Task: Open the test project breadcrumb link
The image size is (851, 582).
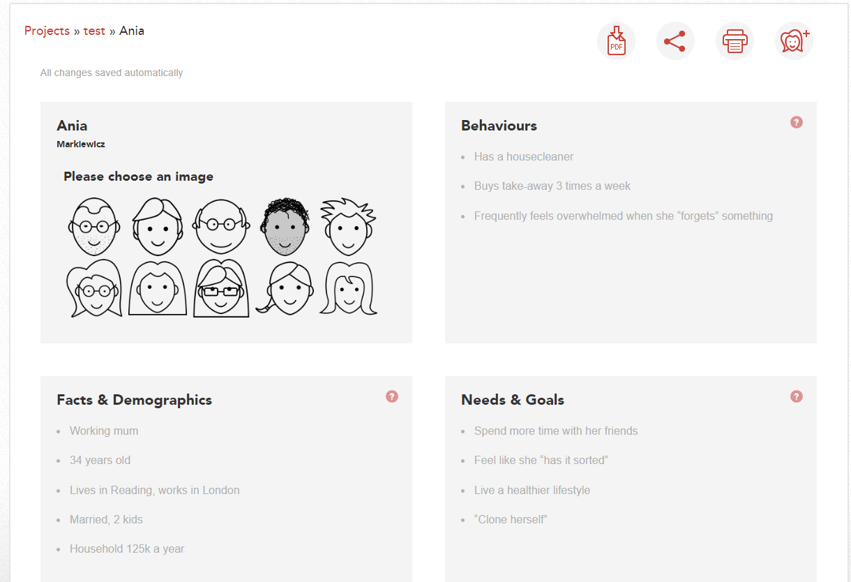Action: pyautogui.click(x=94, y=31)
